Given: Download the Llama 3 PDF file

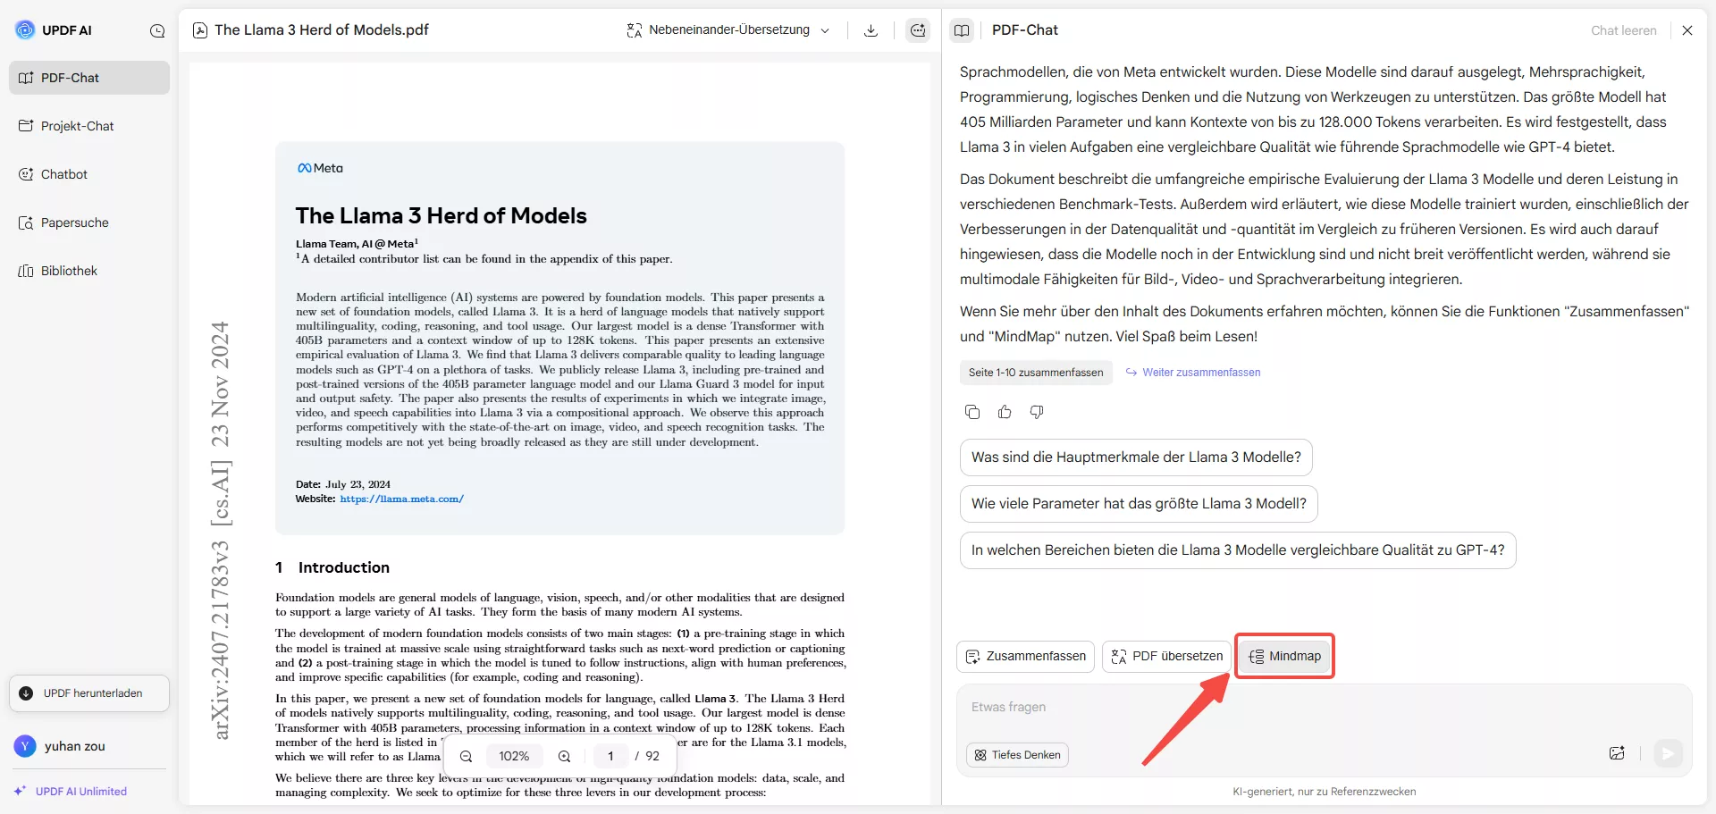Looking at the screenshot, I should pos(871,29).
